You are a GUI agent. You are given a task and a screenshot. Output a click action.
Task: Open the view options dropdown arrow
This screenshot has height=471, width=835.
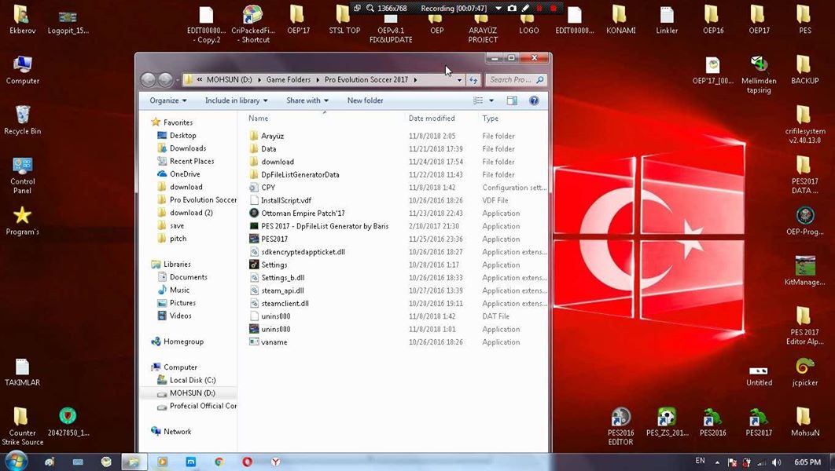tap(491, 100)
